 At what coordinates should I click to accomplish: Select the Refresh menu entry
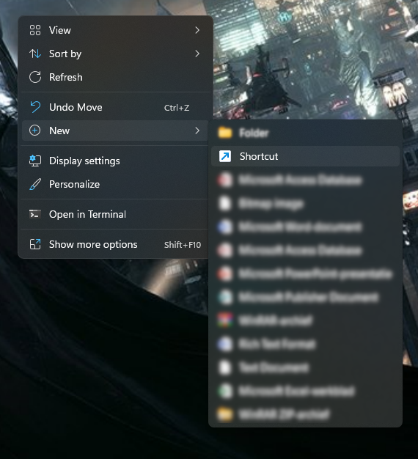(115, 77)
